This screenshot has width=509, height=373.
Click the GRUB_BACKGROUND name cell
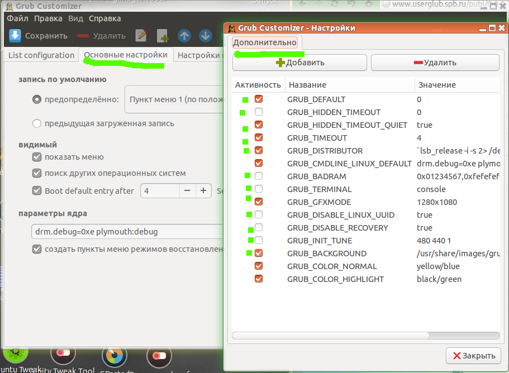coord(326,254)
